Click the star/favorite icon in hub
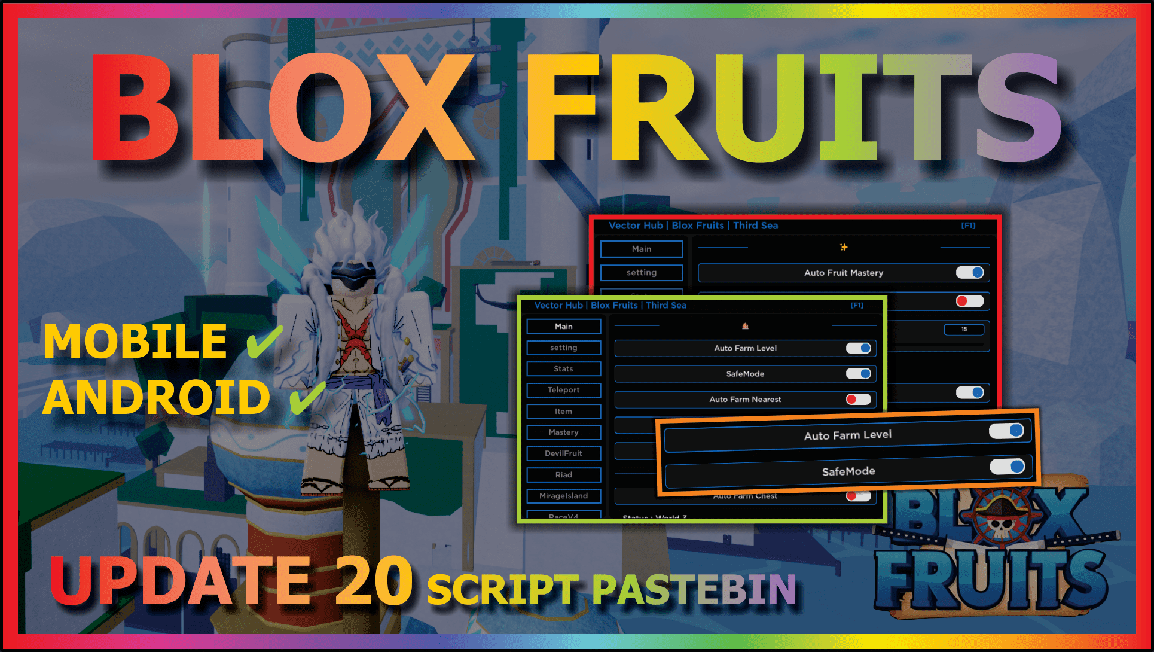 (843, 246)
